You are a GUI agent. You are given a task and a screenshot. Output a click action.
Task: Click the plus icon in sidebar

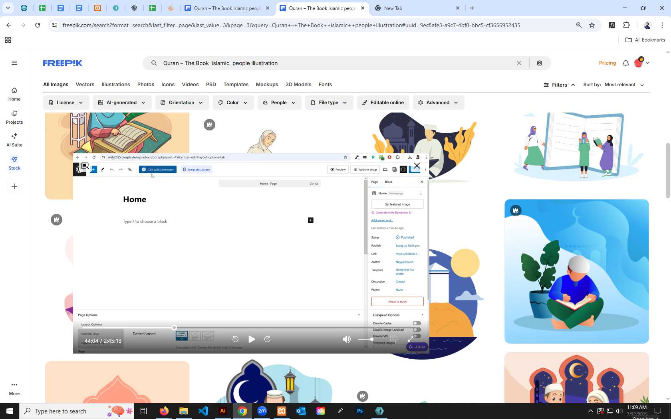point(14,186)
